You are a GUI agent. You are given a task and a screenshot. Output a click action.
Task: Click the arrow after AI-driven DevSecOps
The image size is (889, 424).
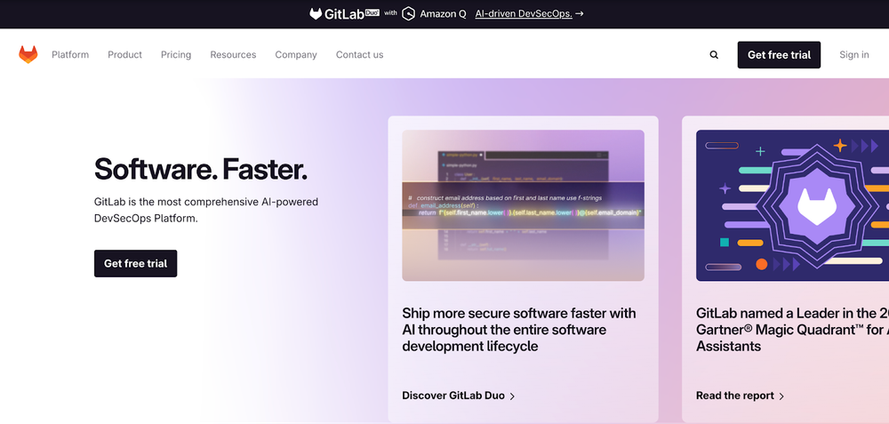pos(580,13)
